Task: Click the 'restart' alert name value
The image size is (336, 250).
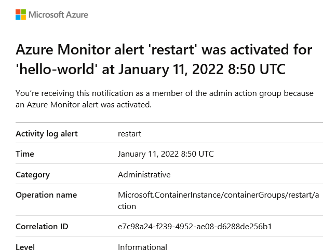Action: (x=129, y=134)
